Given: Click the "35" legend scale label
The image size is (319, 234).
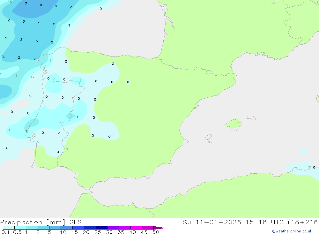Looking at the screenshot, I should pyautogui.click(x=121, y=232).
